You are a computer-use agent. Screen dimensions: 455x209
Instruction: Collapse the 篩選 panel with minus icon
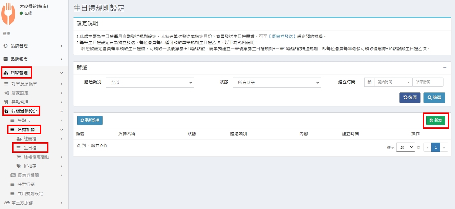[x=445, y=67]
